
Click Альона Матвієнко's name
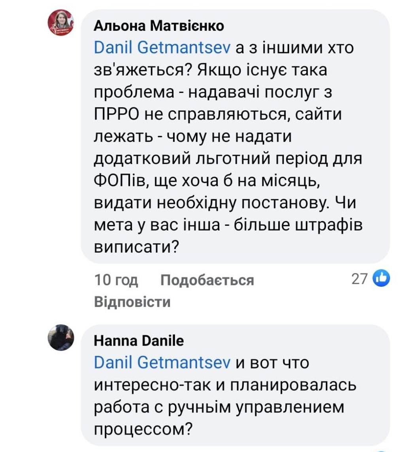[x=159, y=26]
